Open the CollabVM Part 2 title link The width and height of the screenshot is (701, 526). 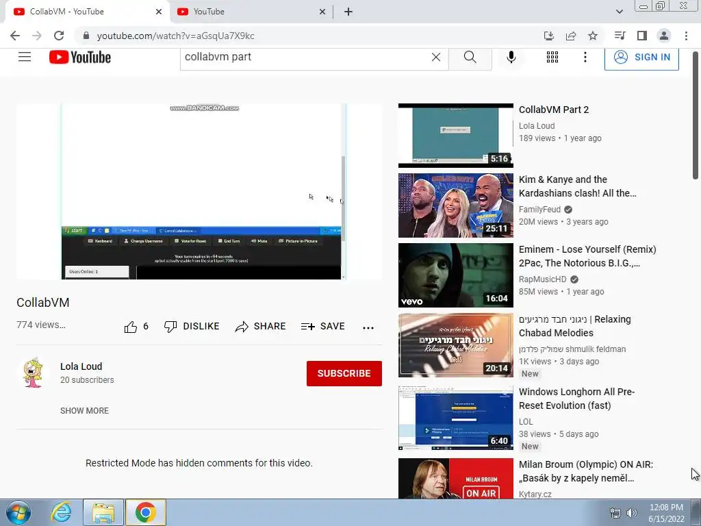tap(553, 110)
